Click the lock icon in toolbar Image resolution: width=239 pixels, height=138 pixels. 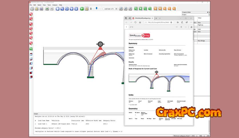coord(87,9)
